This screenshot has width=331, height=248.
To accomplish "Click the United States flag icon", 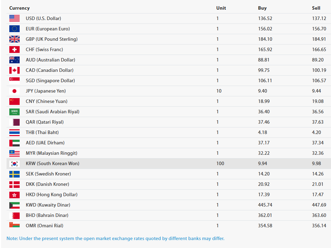I will (x=14, y=18).
